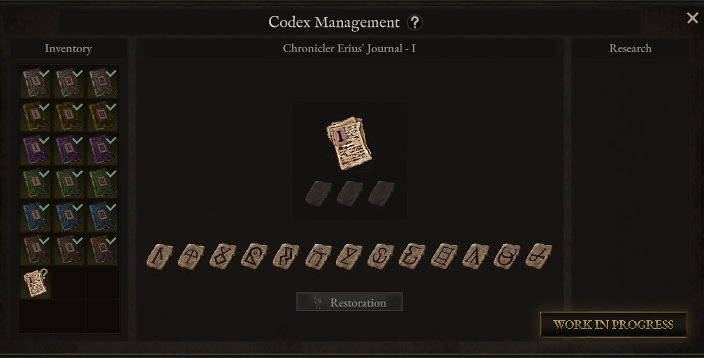The image size is (704, 358).
Task: Open the Codex Management help icon
Action: click(x=415, y=23)
